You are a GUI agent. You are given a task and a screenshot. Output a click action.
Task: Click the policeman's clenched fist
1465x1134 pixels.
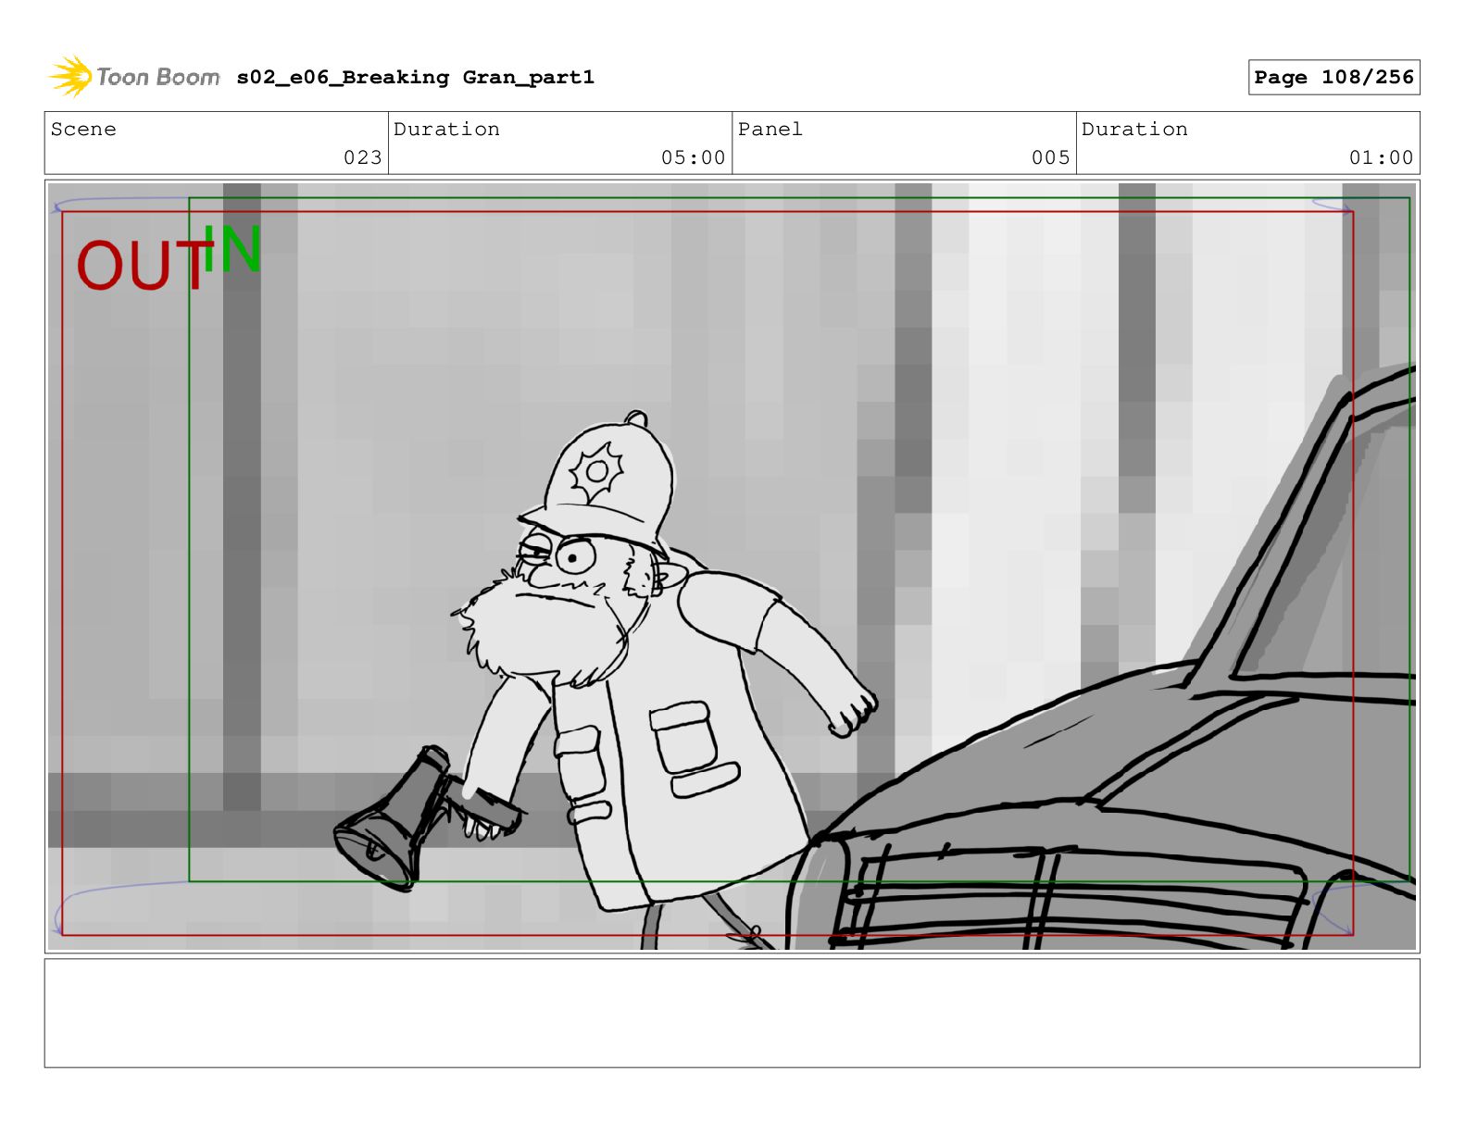tap(852, 713)
